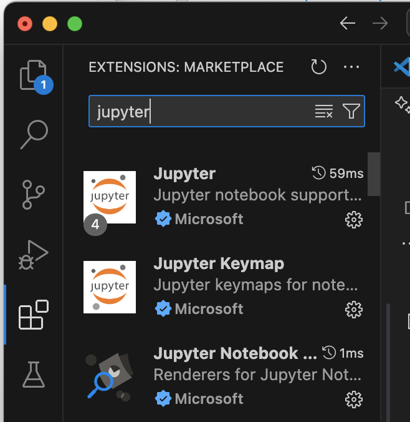This screenshot has width=410, height=422.
Task: Click the Jupyter Keymap logo thumbnail
Action: coord(110,287)
